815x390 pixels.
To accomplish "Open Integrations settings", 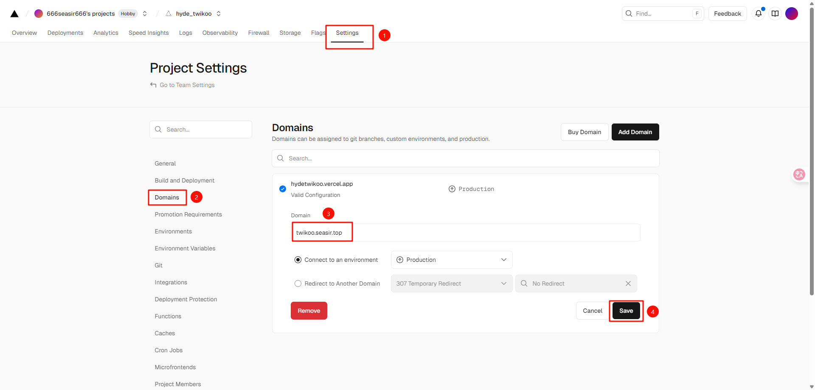I will coord(171,282).
